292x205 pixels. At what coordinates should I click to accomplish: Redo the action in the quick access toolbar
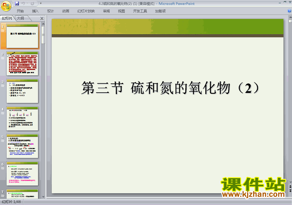pos(32,3)
